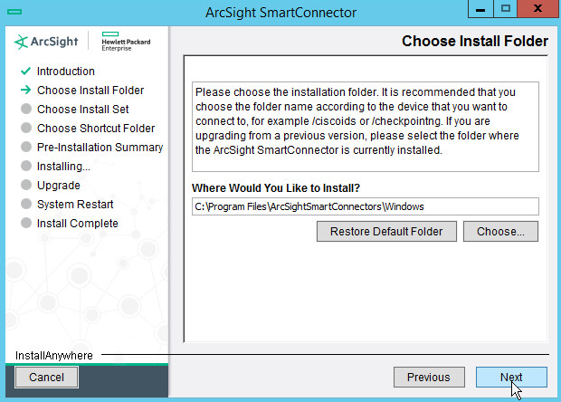Viewport: 561px width, 402px height.
Task: Select the Choose Shortcut Folder step label
Action: tap(96, 129)
